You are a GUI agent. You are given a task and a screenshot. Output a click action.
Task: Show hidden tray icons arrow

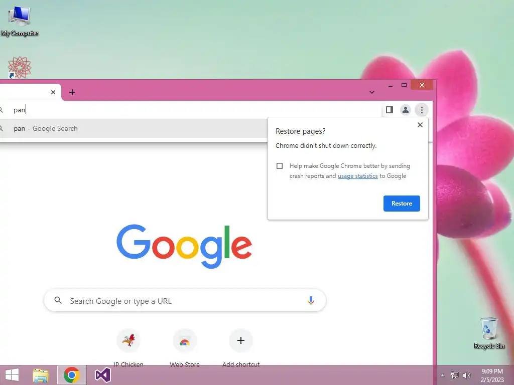click(x=443, y=375)
